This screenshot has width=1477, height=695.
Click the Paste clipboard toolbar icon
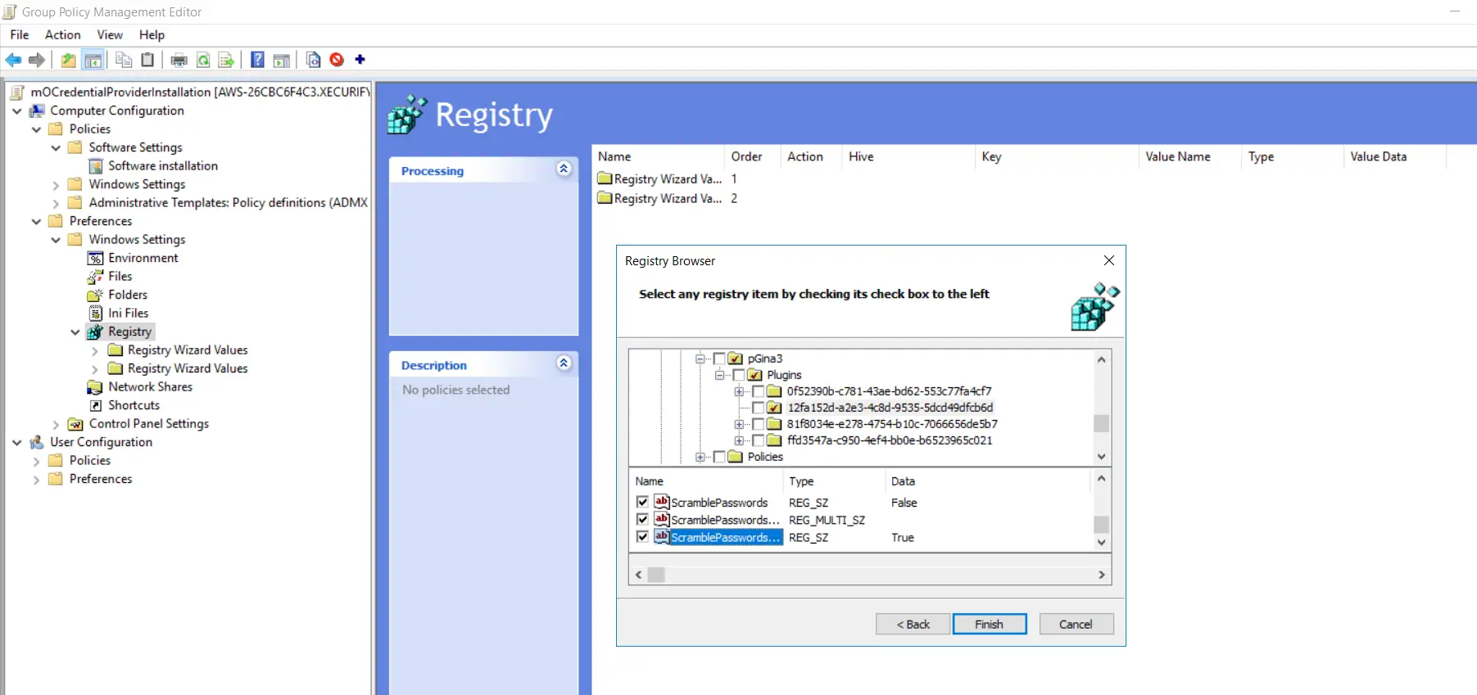(x=147, y=60)
